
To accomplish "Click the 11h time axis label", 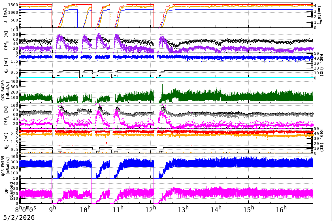I will tap(118, 209).
